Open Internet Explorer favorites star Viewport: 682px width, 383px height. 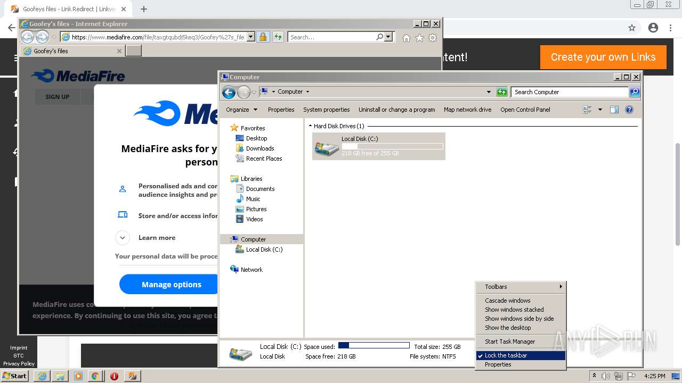[x=419, y=37]
